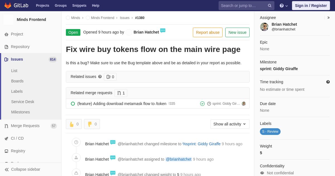The width and height of the screenshot is (335, 176).
Task: Click the Repository file icon
Action: tap(6, 47)
